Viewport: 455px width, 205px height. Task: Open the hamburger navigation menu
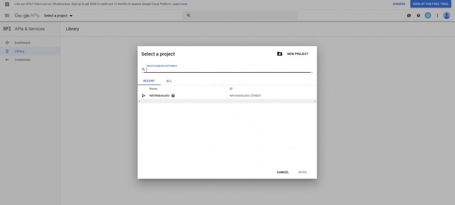[7, 16]
